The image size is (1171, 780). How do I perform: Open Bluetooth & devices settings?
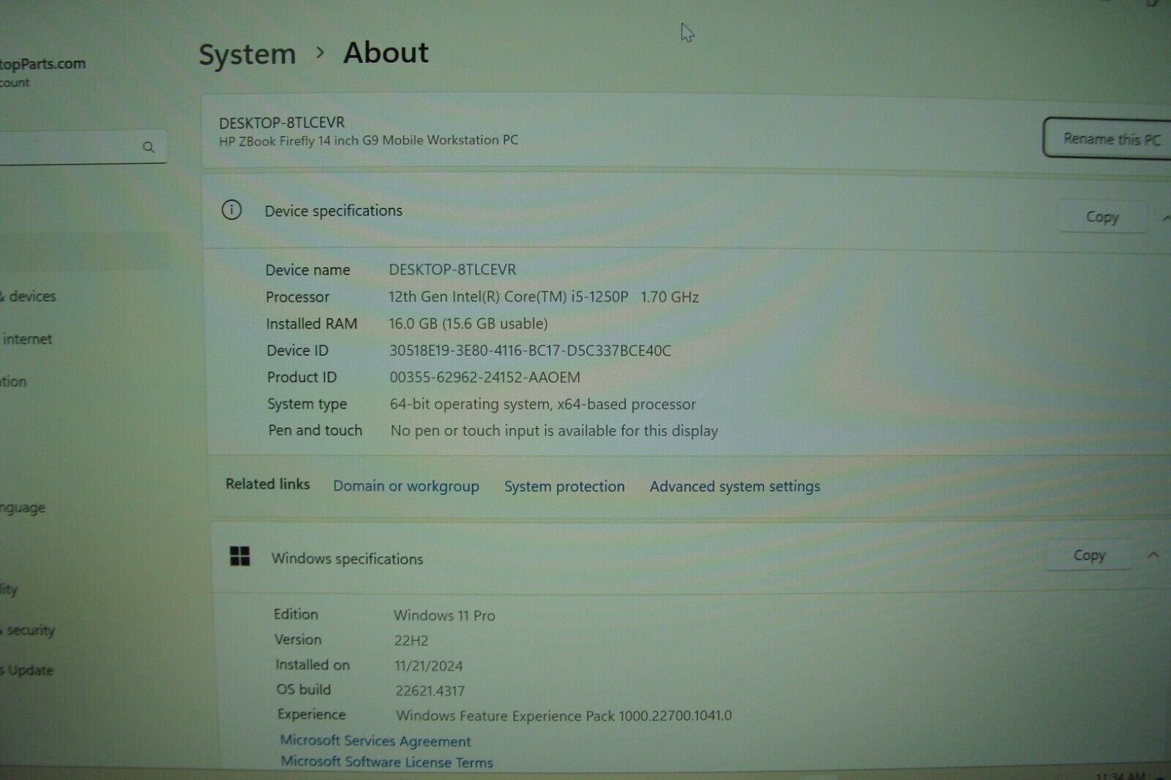coord(28,296)
